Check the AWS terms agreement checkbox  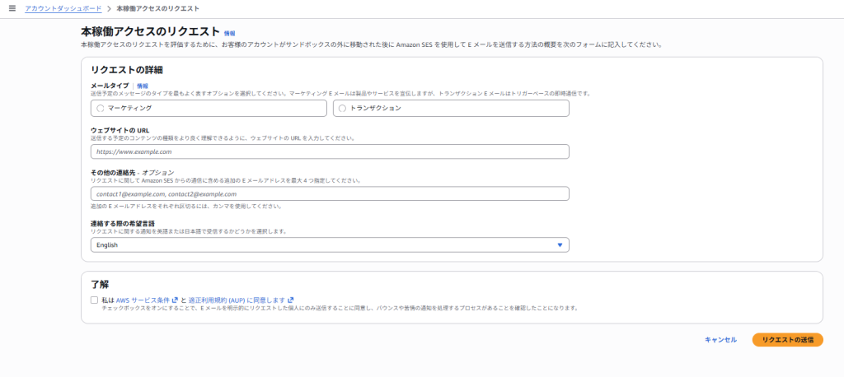pos(95,300)
